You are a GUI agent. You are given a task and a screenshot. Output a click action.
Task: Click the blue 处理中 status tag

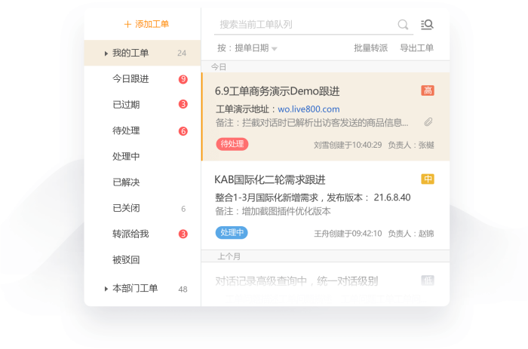pyautogui.click(x=232, y=233)
